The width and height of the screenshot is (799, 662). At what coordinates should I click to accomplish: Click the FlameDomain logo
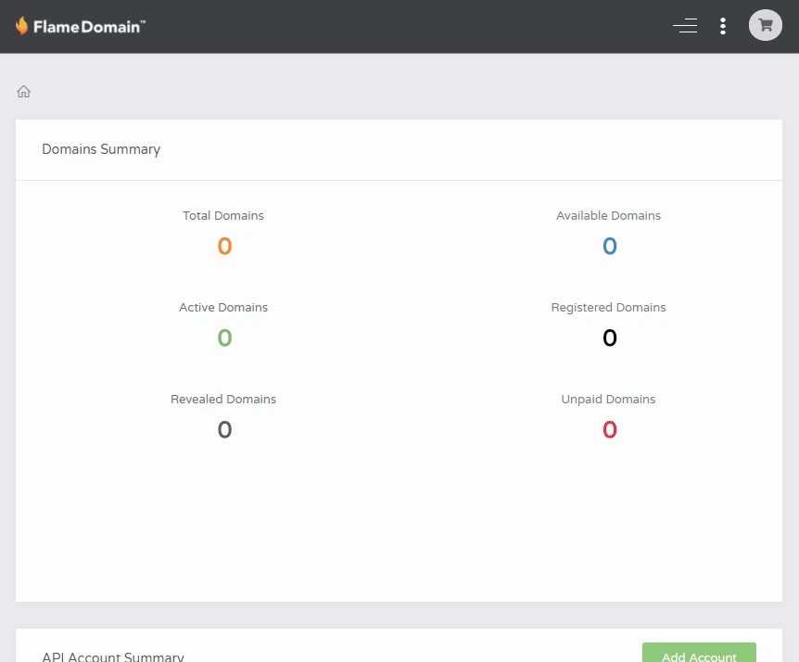tap(81, 26)
